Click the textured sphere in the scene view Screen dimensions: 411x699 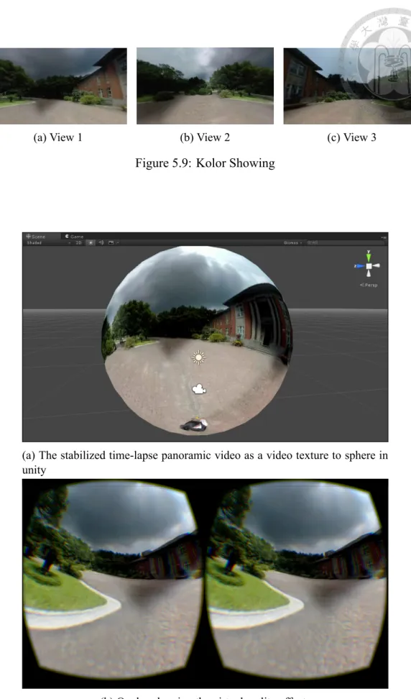point(198,341)
